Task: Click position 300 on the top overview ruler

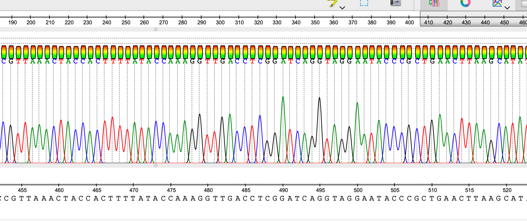Action: tap(220, 22)
